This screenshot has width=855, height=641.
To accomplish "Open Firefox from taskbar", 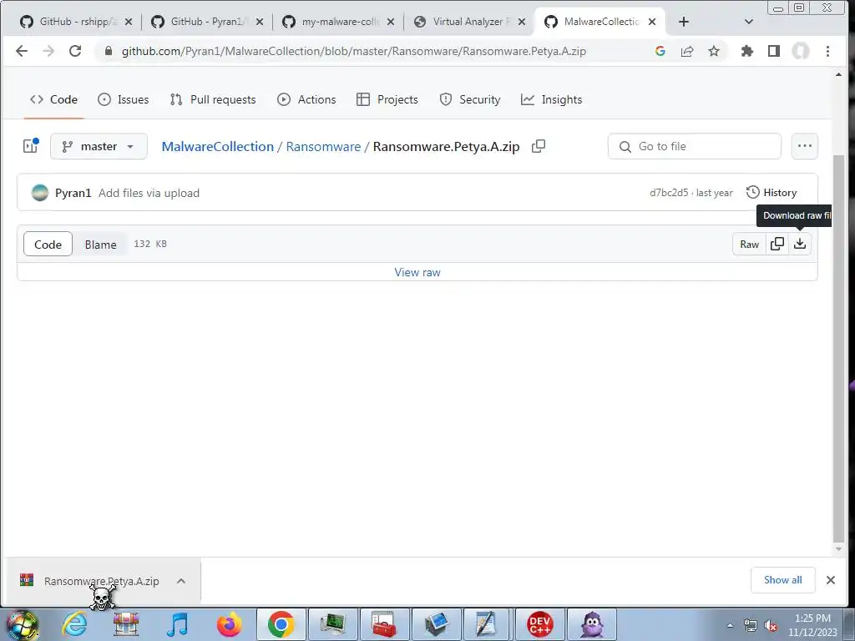I will (x=229, y=624).
